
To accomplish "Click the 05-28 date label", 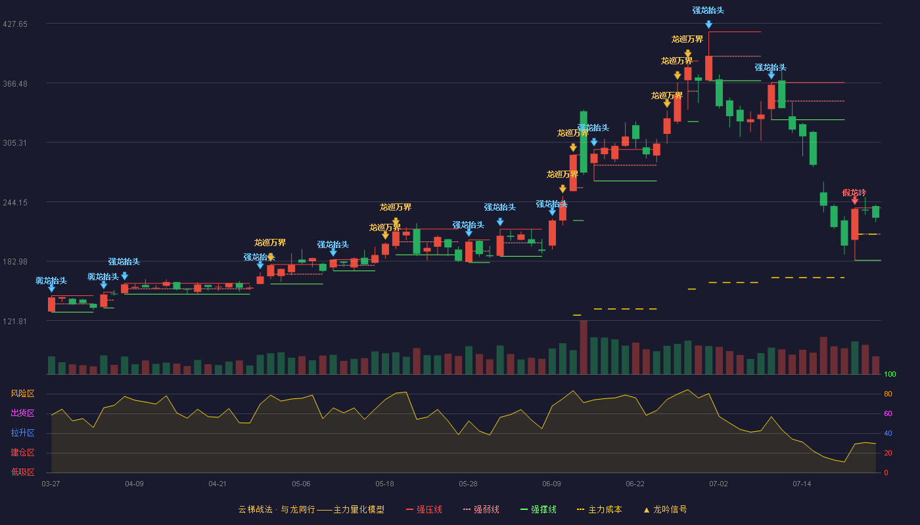I will pos(468,484).
